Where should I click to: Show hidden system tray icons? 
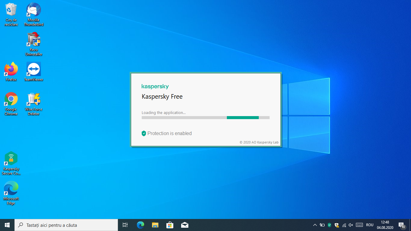pyautogui.click(x=315, y=225)
